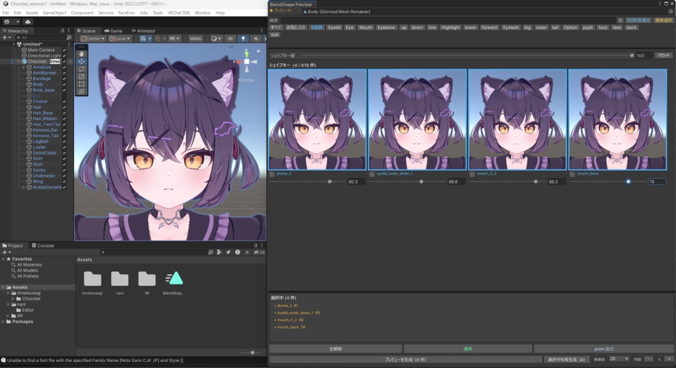Open the Local handle rotation dropdown

tap(119, 38)
